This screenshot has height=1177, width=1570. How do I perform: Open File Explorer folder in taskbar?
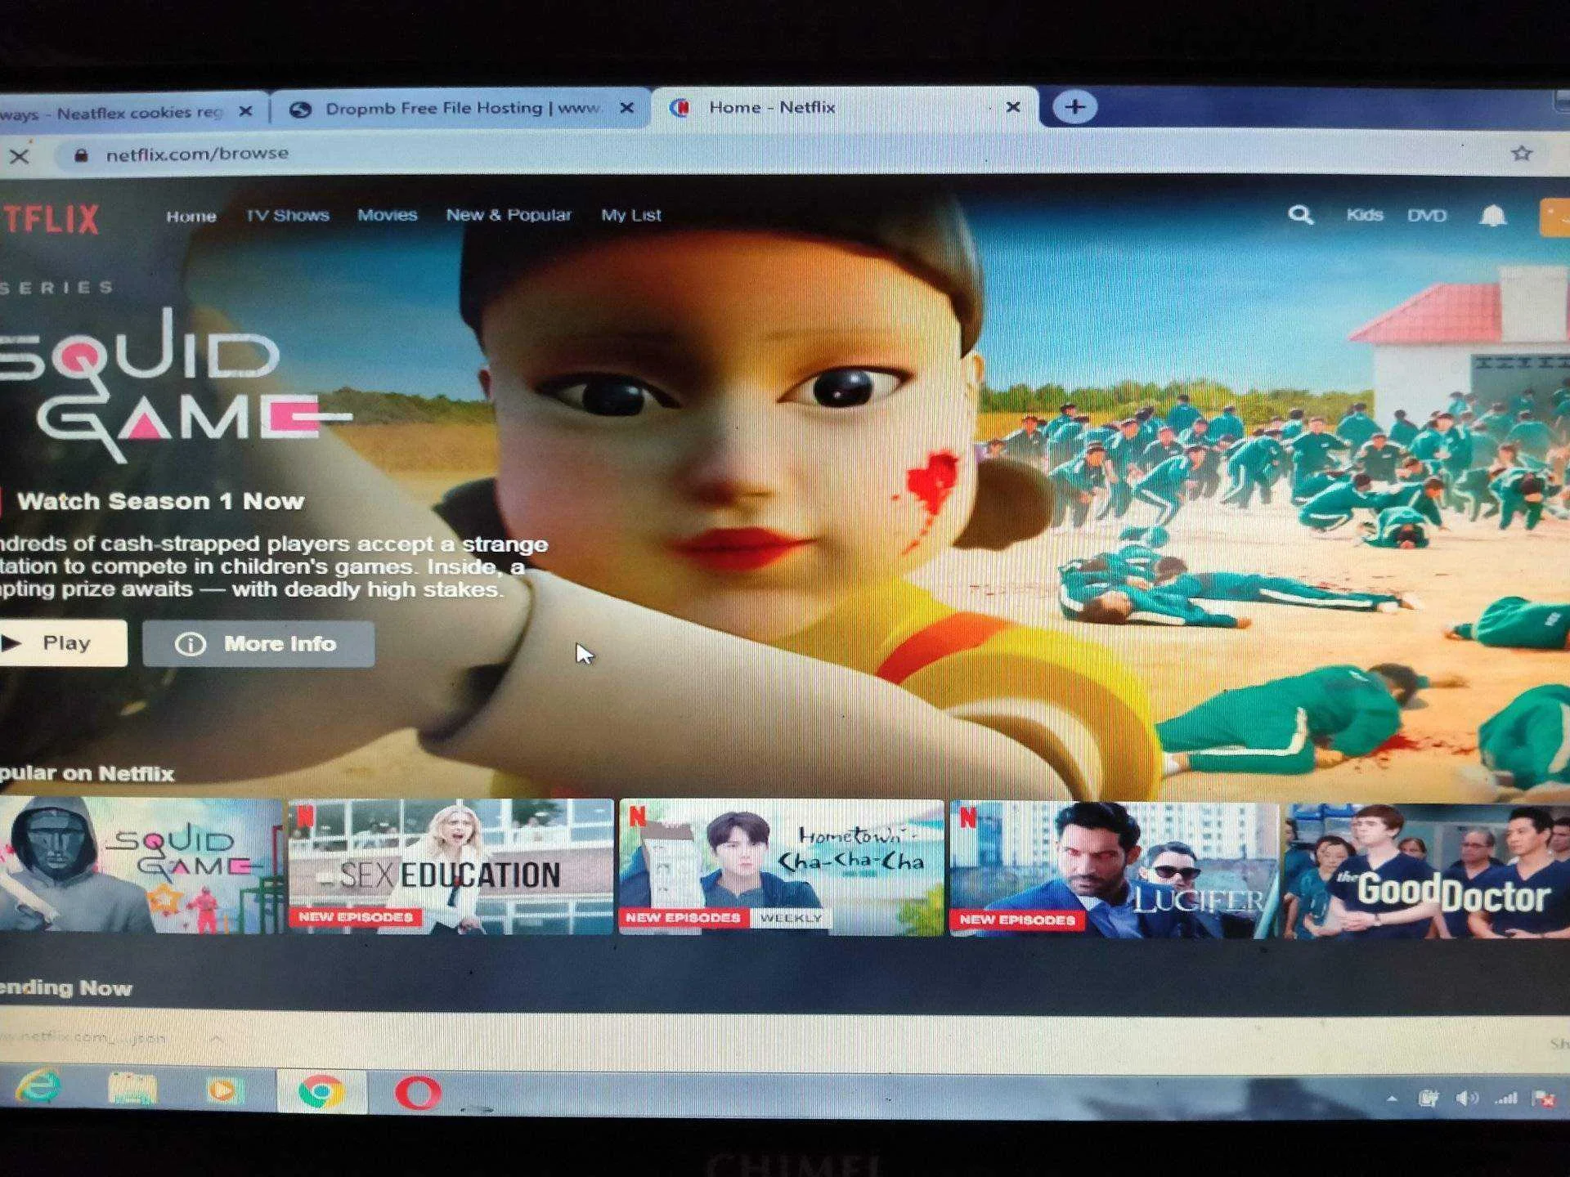(132, 1089)
